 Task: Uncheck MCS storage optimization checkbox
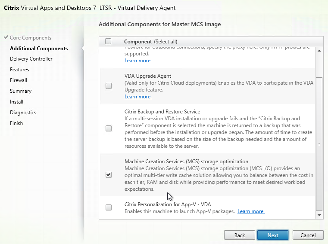tap(109, 175)
